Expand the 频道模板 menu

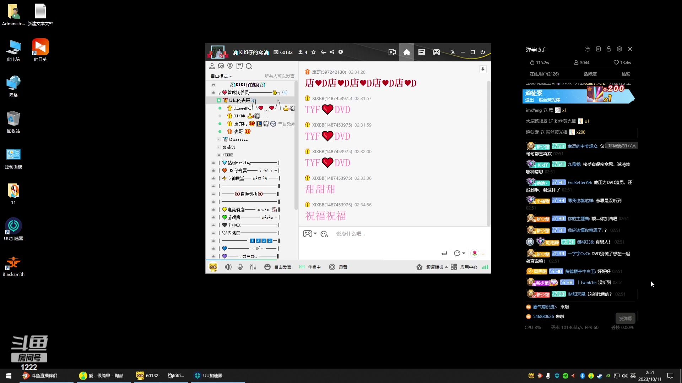[432, 267]
